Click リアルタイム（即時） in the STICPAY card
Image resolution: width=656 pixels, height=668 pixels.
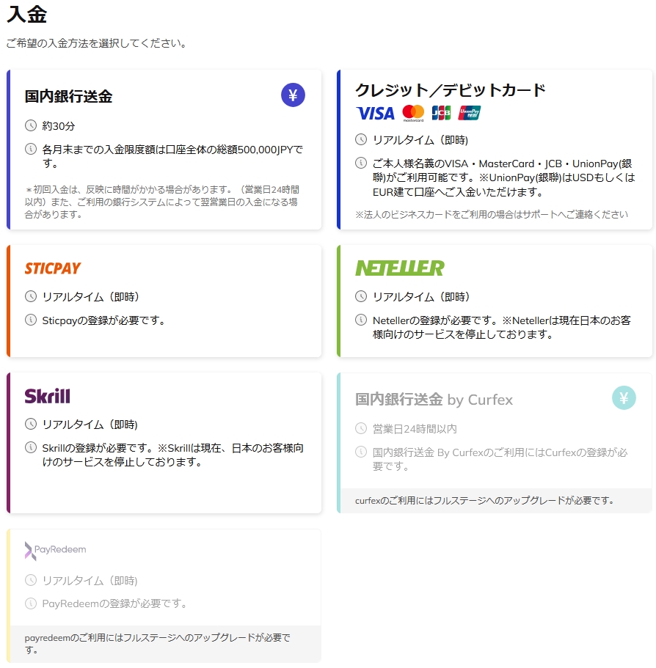coord(90,296)
